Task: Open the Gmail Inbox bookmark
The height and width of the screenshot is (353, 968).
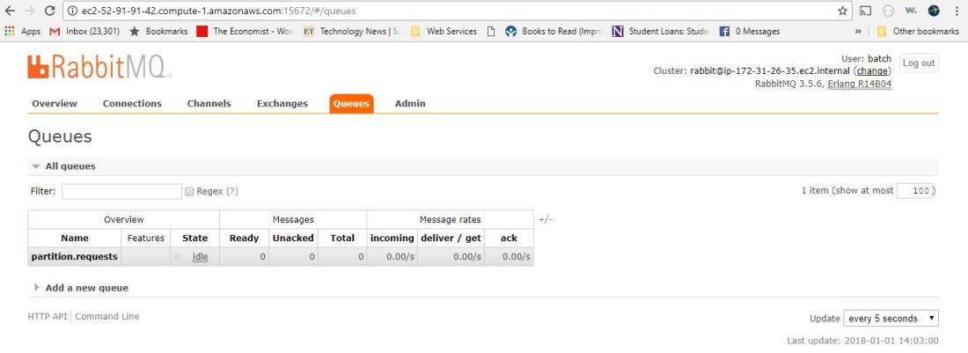Action: tap(86, 31)
